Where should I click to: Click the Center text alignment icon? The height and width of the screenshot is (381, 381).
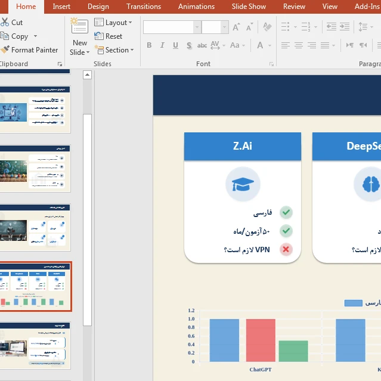[x=298, y=45]
